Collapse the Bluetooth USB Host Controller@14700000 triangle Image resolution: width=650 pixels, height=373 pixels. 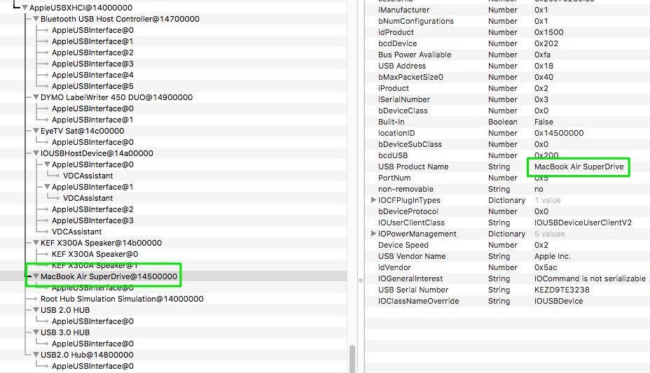(36, 19)
